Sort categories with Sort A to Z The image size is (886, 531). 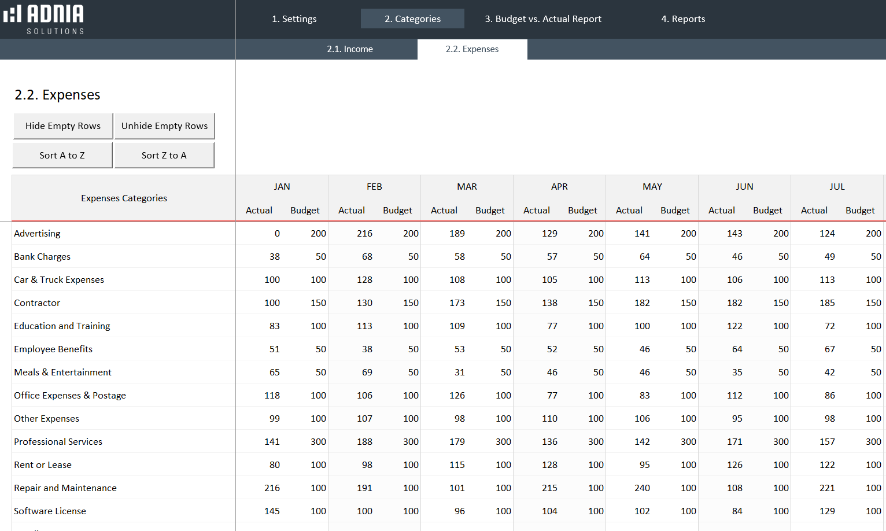pos(62,155)
